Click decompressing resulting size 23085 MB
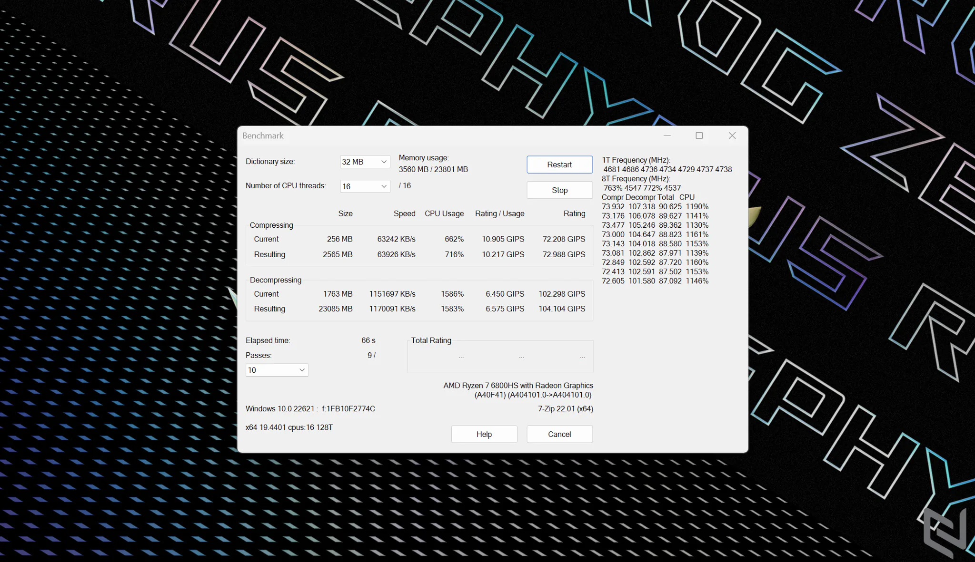The image size is (975, 562). 336,309
